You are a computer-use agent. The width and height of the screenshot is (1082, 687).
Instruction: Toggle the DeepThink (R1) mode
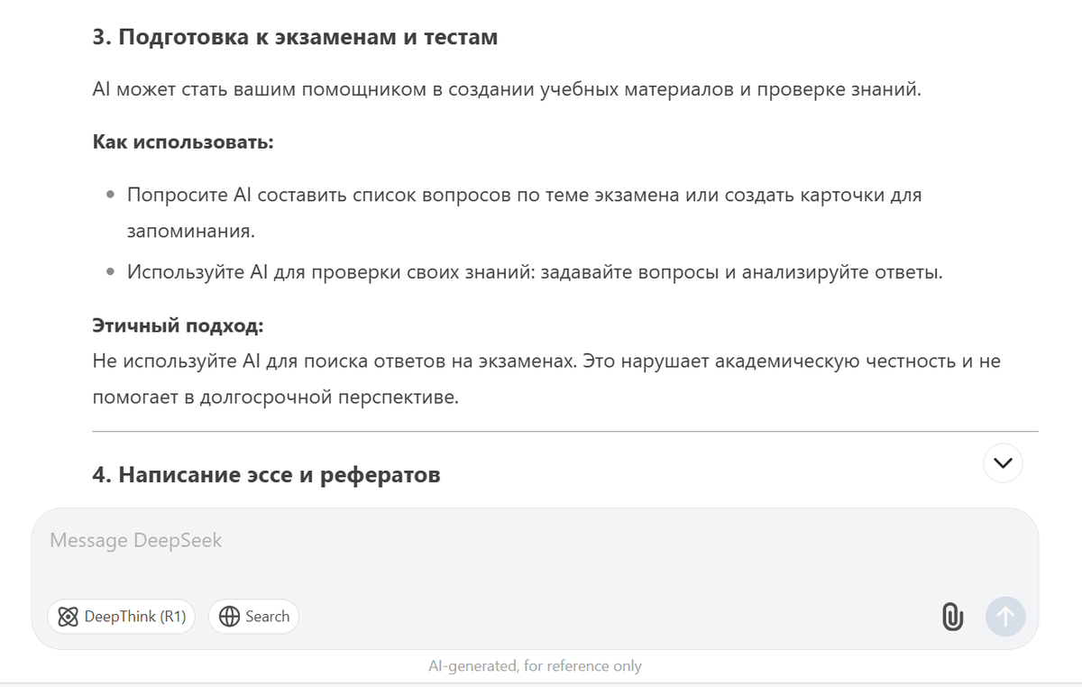pos(121,617)
